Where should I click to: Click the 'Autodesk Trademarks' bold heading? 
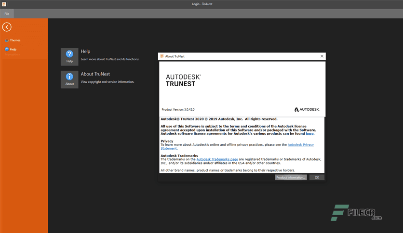tap(179, 156)
